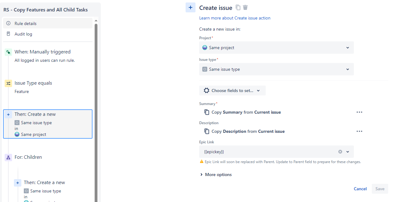Click the gear icon in Choose fields to set

(206, 90)
